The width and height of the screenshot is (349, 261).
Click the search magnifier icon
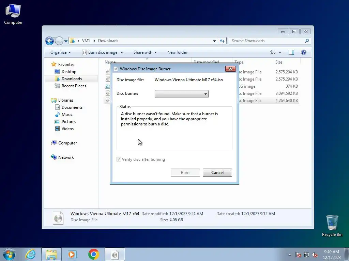(307, 41)
